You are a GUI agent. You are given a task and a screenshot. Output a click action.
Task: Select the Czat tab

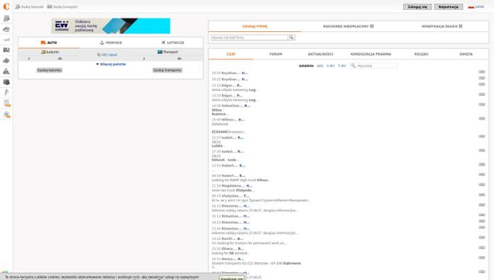231,54
